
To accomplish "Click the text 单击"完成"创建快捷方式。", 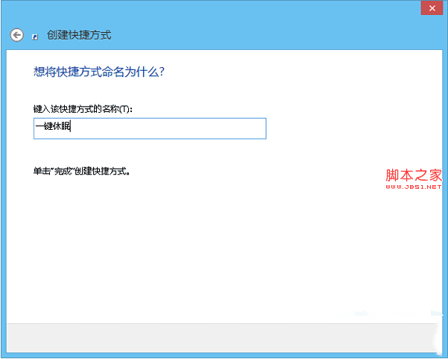I will coord(82,171).
